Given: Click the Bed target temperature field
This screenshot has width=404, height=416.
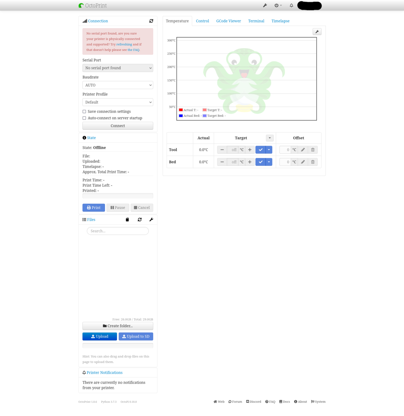Looking at the screenshot, I should (233, 162).
